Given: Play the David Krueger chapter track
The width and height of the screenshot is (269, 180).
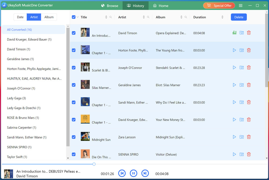Looking at the screenshot, I should (234, 120).
